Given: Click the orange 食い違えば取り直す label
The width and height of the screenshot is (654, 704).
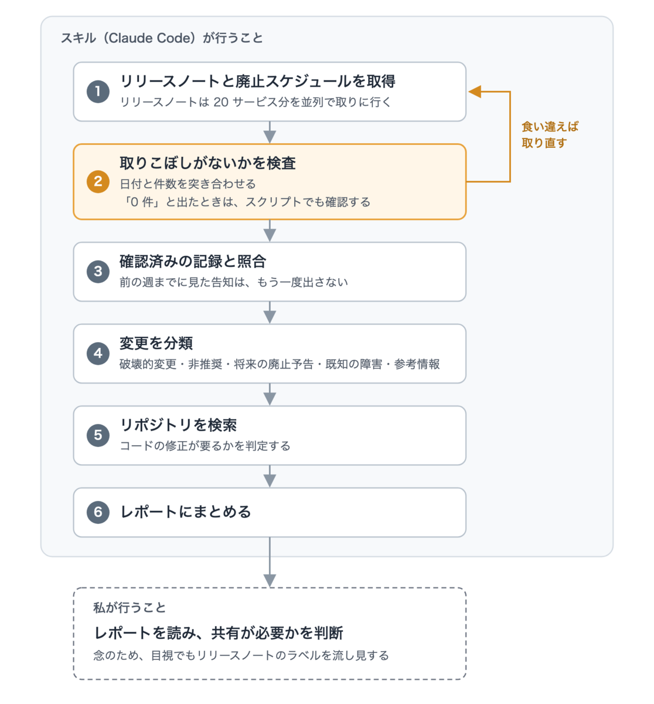Looking at the screenshot, I should 550,135.
